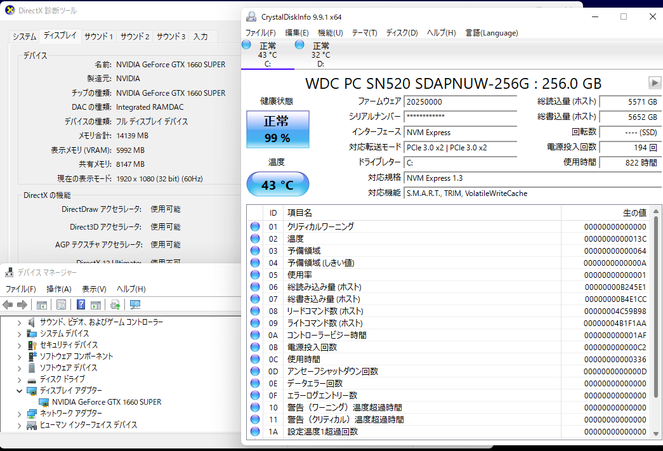Image resolution: width=663 pixels, height=451 pixels.
Task: Switch to サウンド 1 tab in DirectX tool
Action: click(98, 36)
